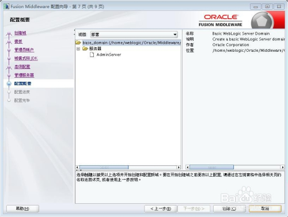Image resolution: width=288 pixels, height=217 pixels.
Task: Click the /home/weblogic/Oracle/Middleware location value
Action: point(248,51)
